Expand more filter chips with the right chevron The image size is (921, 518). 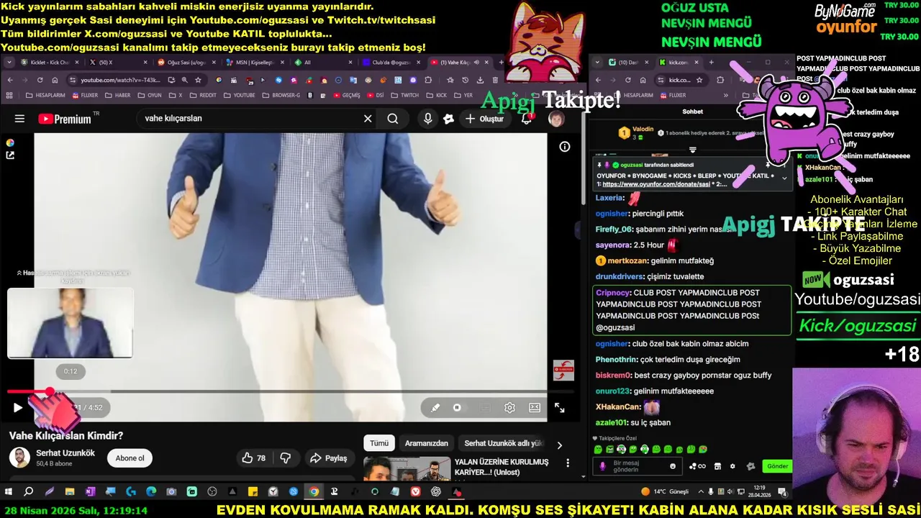pos(559,445)
